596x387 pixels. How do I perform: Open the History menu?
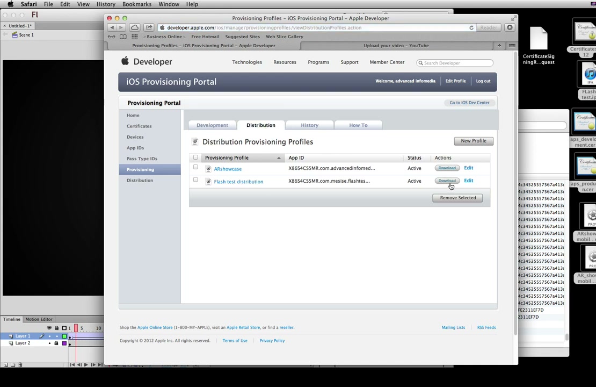[106, 4]
